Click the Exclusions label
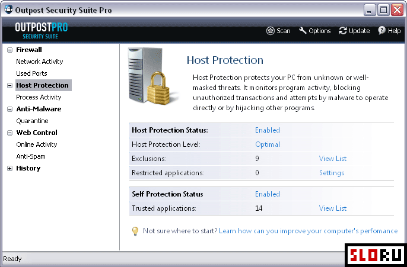The width and height of the screenshot is (407, 267). [x=149, y=159]
